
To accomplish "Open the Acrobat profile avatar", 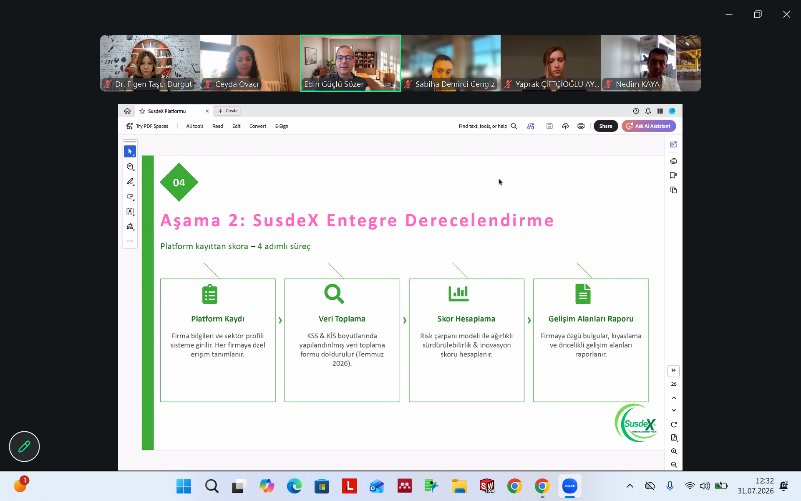I will (672, 111).
